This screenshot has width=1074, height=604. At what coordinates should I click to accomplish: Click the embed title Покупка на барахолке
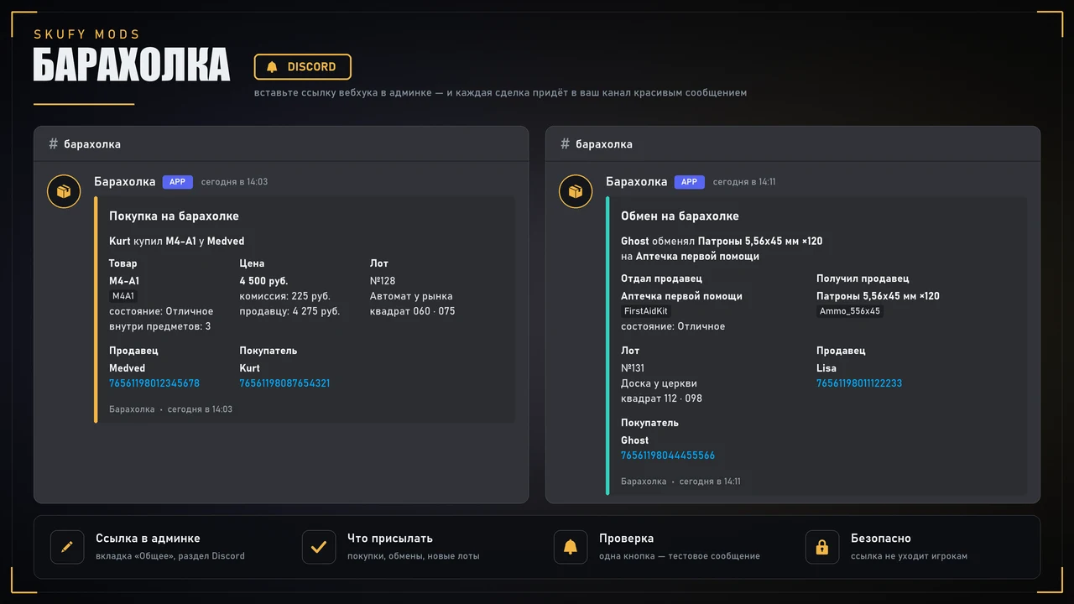[174, 216]
